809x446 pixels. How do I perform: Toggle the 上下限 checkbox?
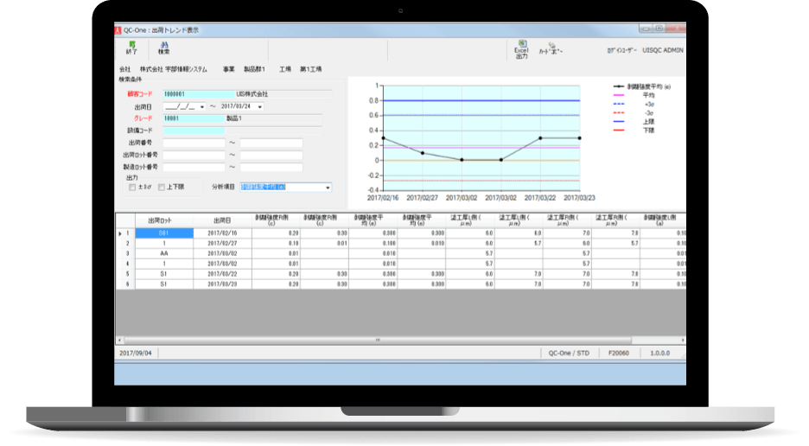pyautogui.click(x=161, y=187)
